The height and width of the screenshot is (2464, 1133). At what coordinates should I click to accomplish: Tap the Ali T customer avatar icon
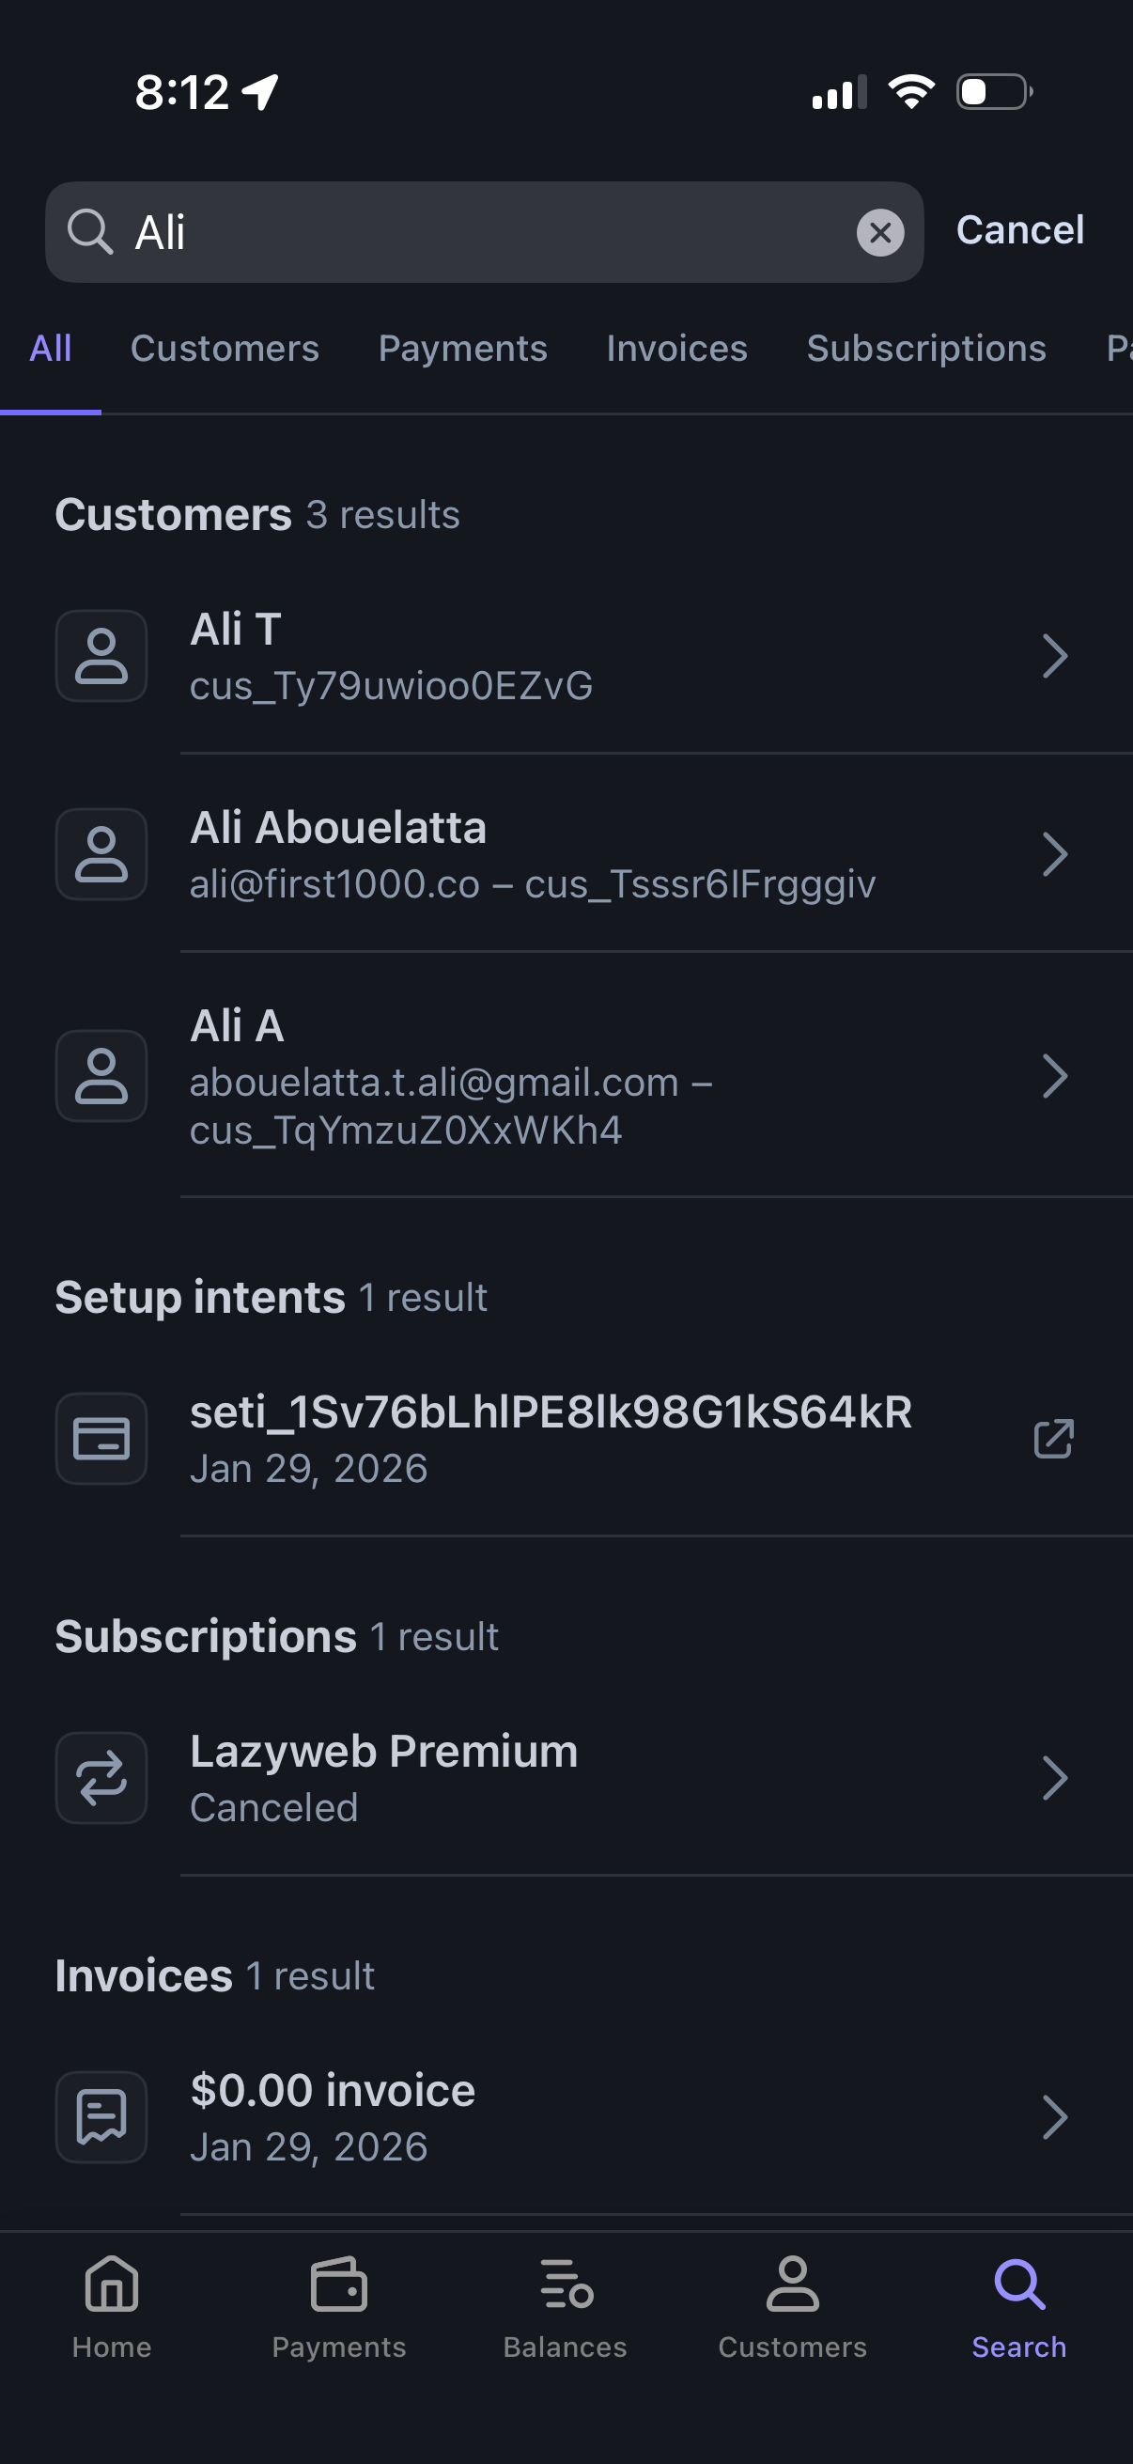pyautogui.click(x=101, y=656)
